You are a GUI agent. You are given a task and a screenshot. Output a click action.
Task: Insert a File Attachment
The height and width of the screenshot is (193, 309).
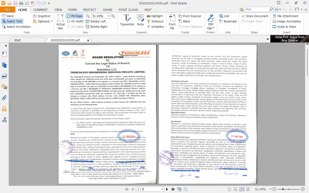pos(286,16)
